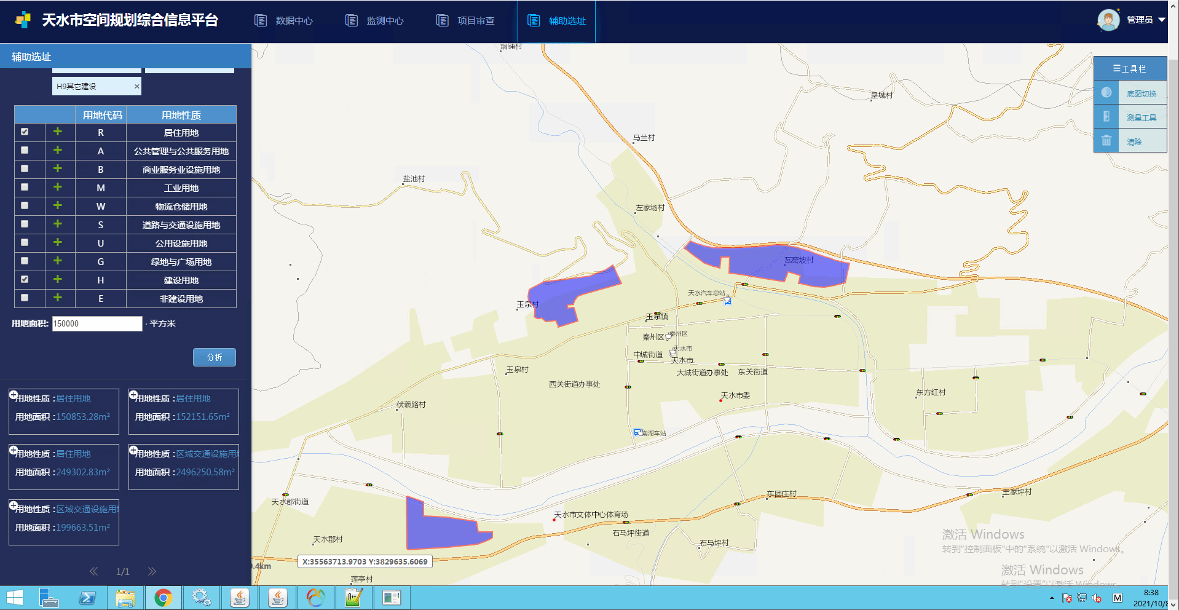Screen dimensions: 1179x610
Task: Select the purple parcel near 瓦窑坡村
Action: pyautogui.click(x=768, y=263)
